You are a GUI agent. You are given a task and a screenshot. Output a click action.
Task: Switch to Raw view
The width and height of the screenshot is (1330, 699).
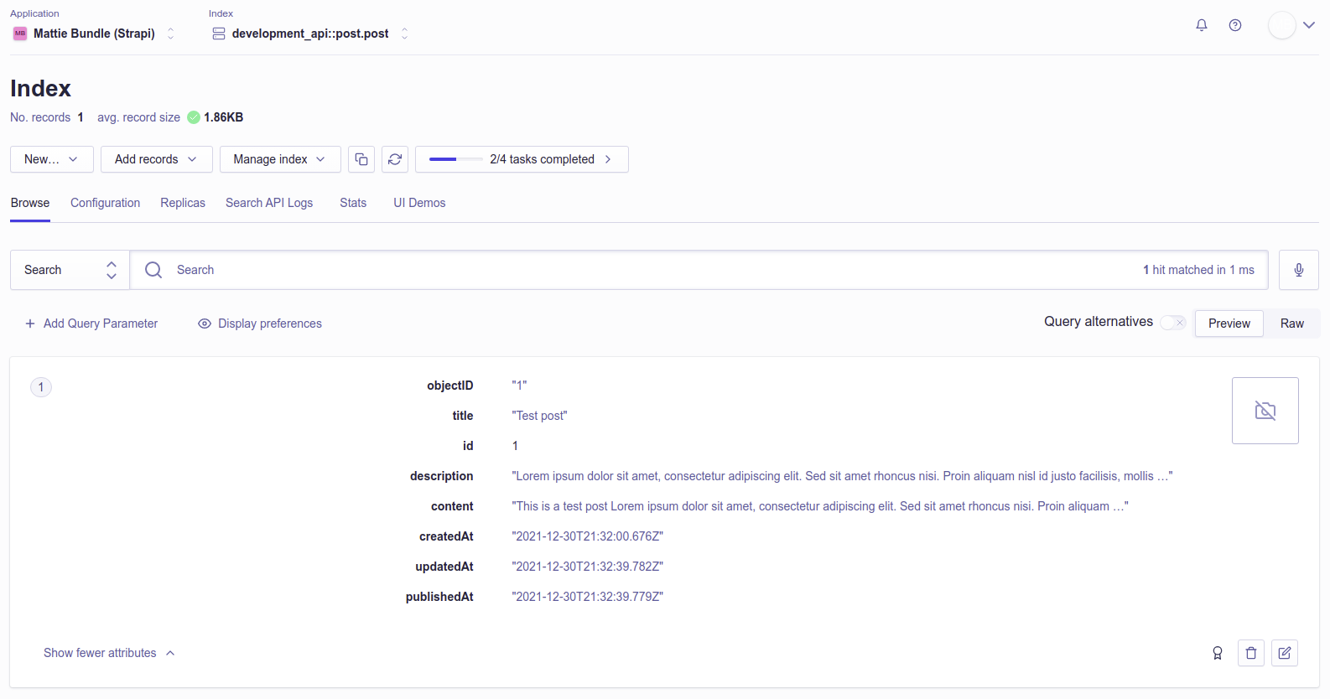point(1292,324)
